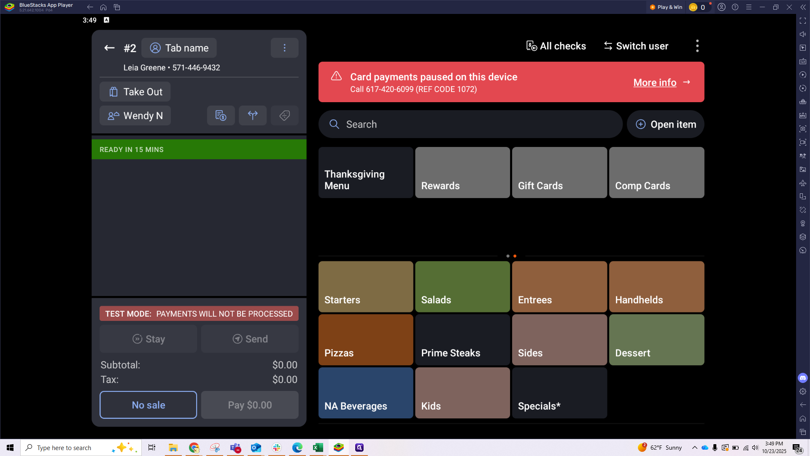Image resolution: width=810 pixels, height=456 pixels.
Task: Change server Wendy N selector
Action: pyautogui.click(x=135, y=116)
